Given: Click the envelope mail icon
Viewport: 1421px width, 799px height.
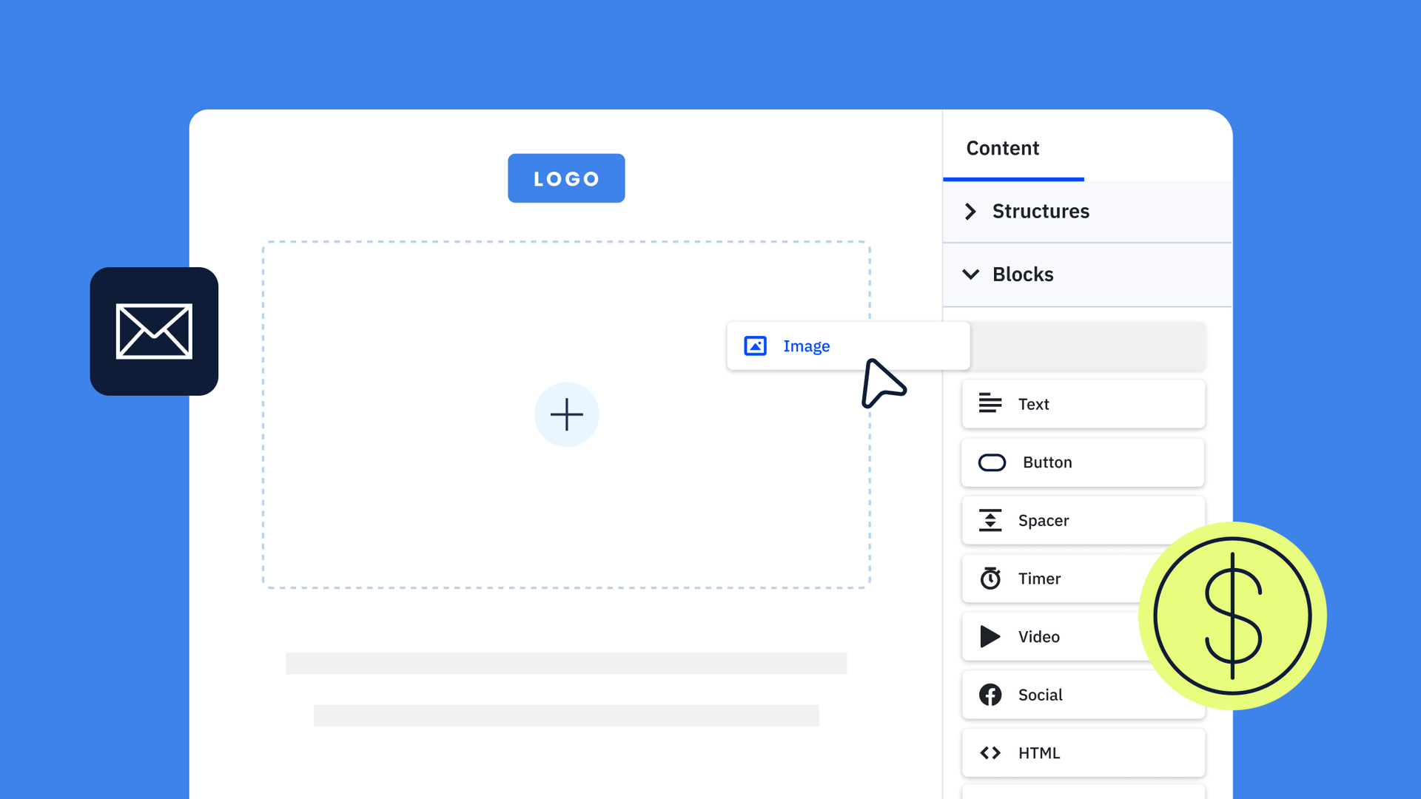Looking at the screenshot, I should click(x=154, y=331).
